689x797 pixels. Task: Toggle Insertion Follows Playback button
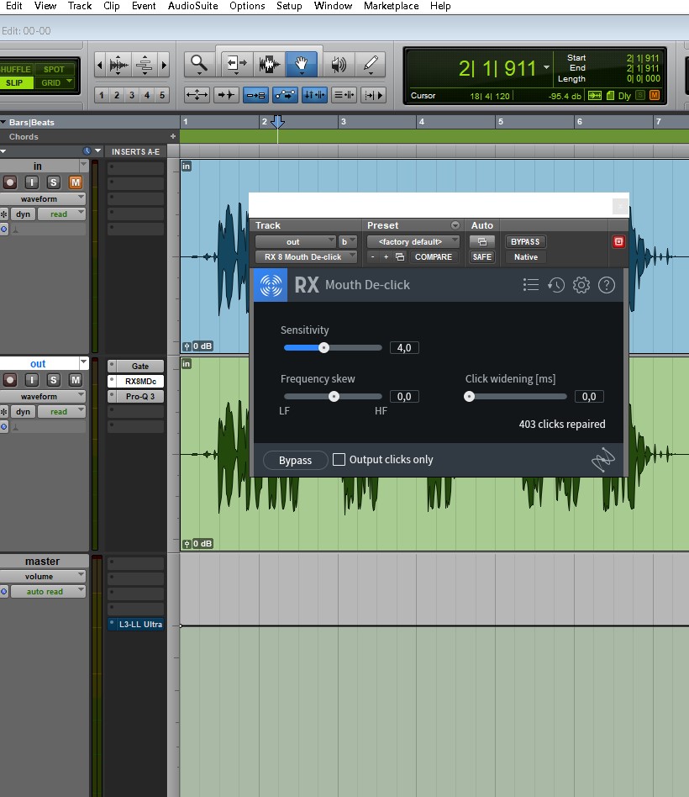pyautogui.click(x=373, y=95)
